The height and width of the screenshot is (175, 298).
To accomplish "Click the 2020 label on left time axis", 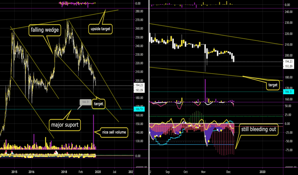I will point(98,172).
